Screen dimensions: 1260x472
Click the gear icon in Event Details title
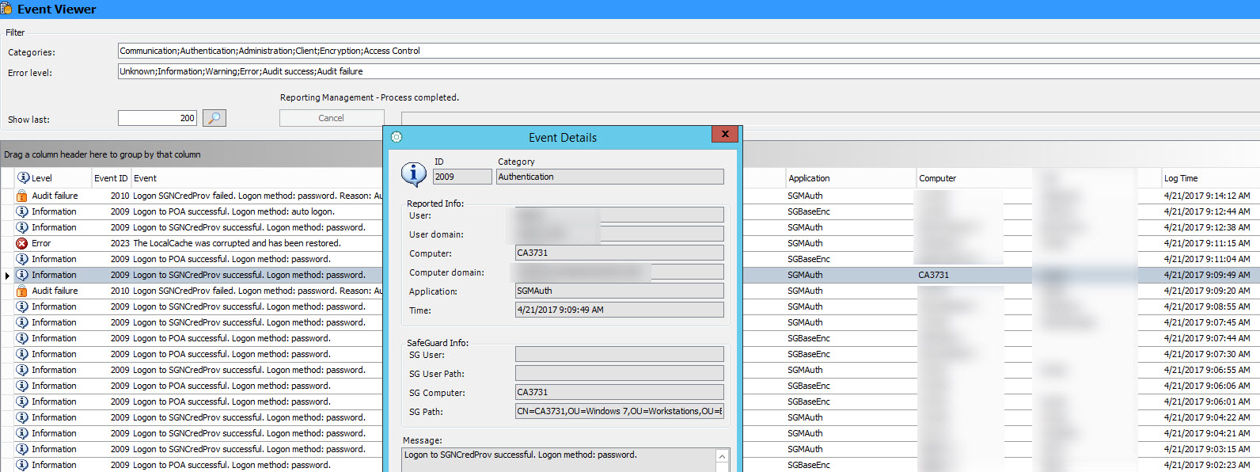[397, 137]
